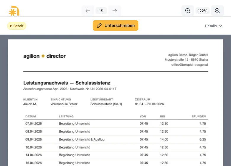Viewport: 231px width, 166px height.
Task: Click the EINRICHTUNG label
Action: (61, 100)
